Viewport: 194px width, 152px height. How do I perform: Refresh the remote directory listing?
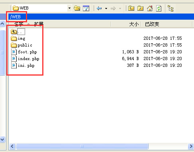point(159,8)
